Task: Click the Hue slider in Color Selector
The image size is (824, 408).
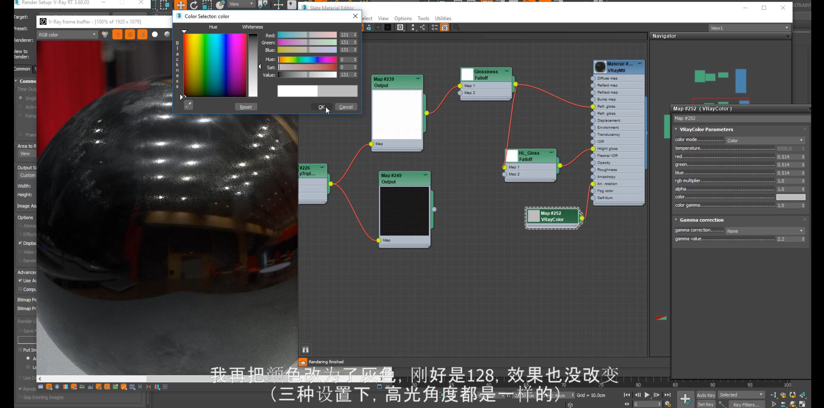Action: 307,60
